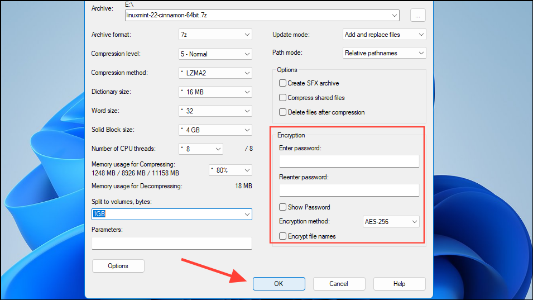The width and height of the screenshot is (533, 300).
Task: Click the Options button
Action: pos(118,266)
